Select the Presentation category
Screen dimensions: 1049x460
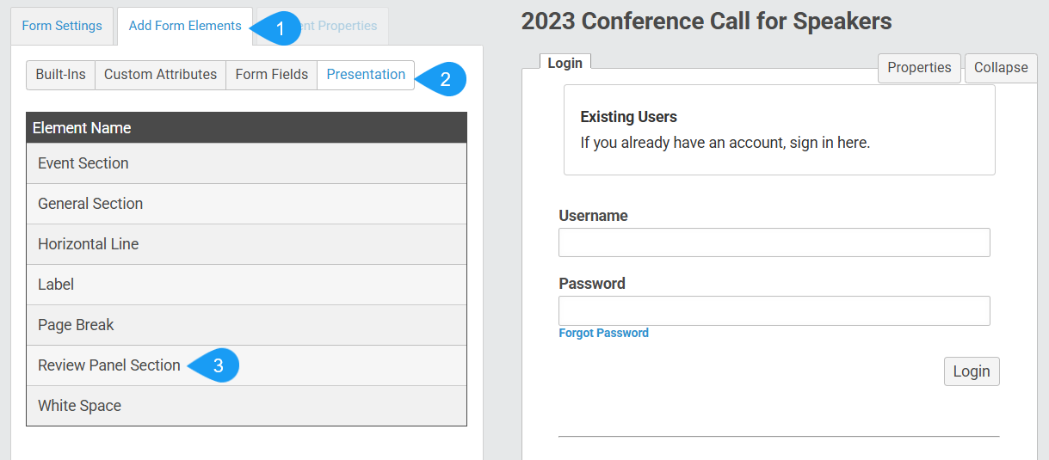tap(366, 75)
